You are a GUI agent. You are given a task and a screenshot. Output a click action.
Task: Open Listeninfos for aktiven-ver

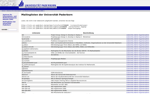pyautogui.click(x=130, y=77)
